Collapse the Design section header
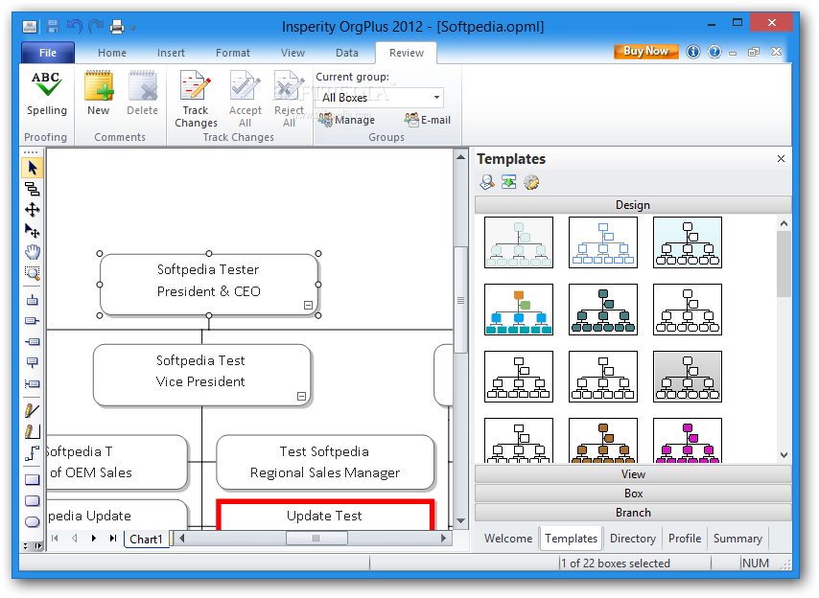The width and height of the screenshot is (819, 598). coord(633,204)
